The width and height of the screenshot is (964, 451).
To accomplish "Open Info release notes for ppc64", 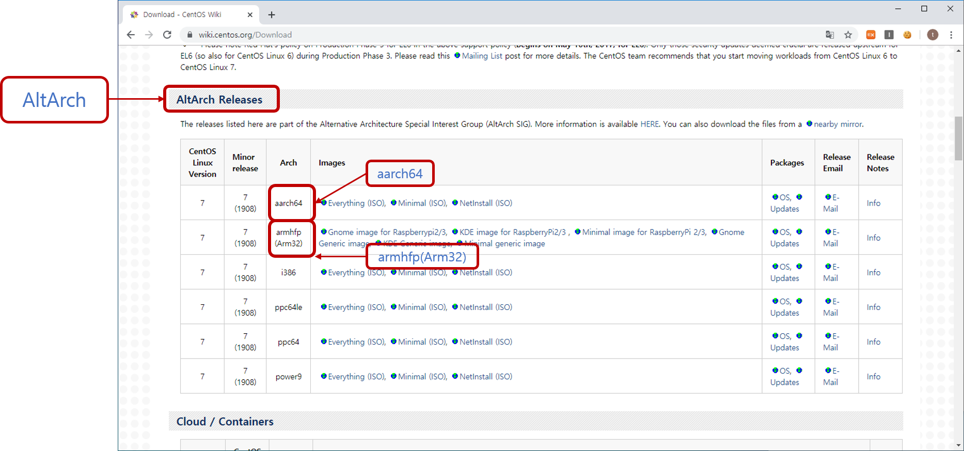I will click(874, 341).
